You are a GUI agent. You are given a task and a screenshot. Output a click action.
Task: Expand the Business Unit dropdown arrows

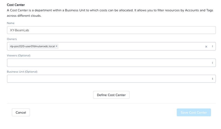pos(212,79)
